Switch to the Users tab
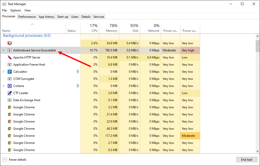The height and width of the screenshot is (166, 260). coord(75,17)
